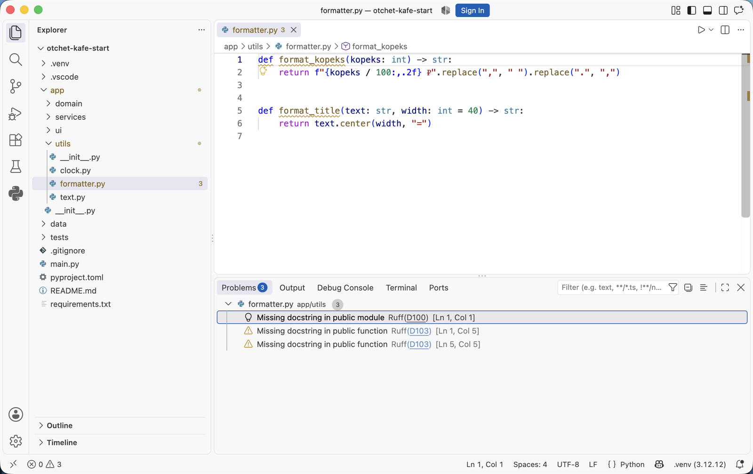This screenshot has width=753, height=474.
Task: Switch to the Output tab
Action: click(x=292, y=287)
